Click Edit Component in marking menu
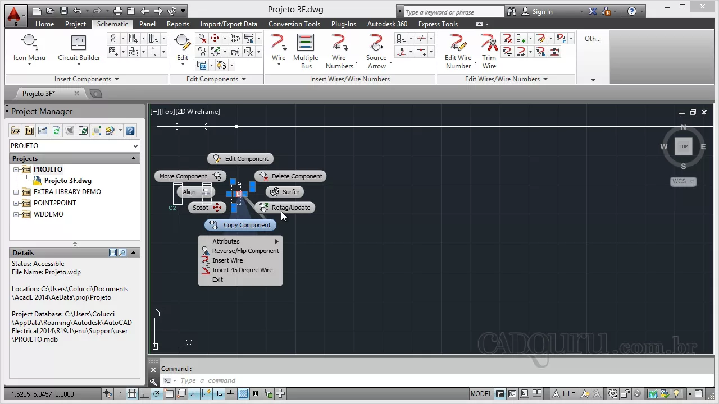The height and width of the screenshot is (404, 719). click(x=240, y=159)
